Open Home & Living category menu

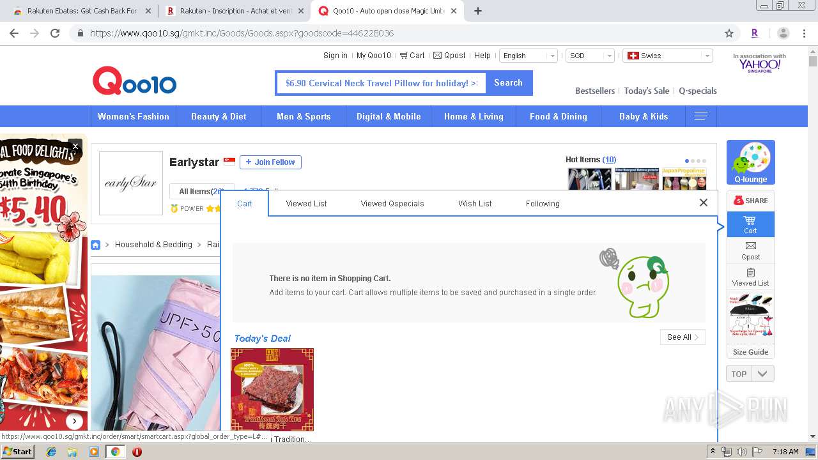474,116
